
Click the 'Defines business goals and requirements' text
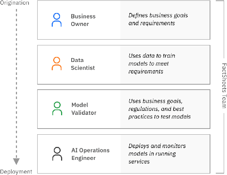click(158, 19)
